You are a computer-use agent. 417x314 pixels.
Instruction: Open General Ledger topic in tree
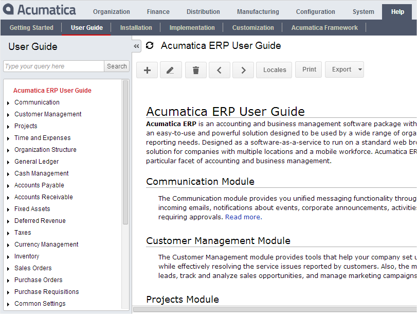[x=37, y=162]
